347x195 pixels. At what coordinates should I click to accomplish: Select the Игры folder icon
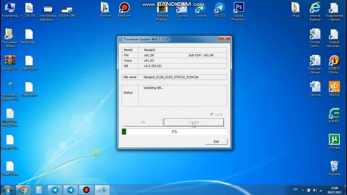click(x=296, y=10)
